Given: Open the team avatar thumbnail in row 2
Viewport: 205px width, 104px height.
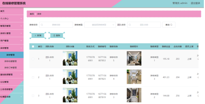Looking at the screenshot, I should click(x=70, y=77).
